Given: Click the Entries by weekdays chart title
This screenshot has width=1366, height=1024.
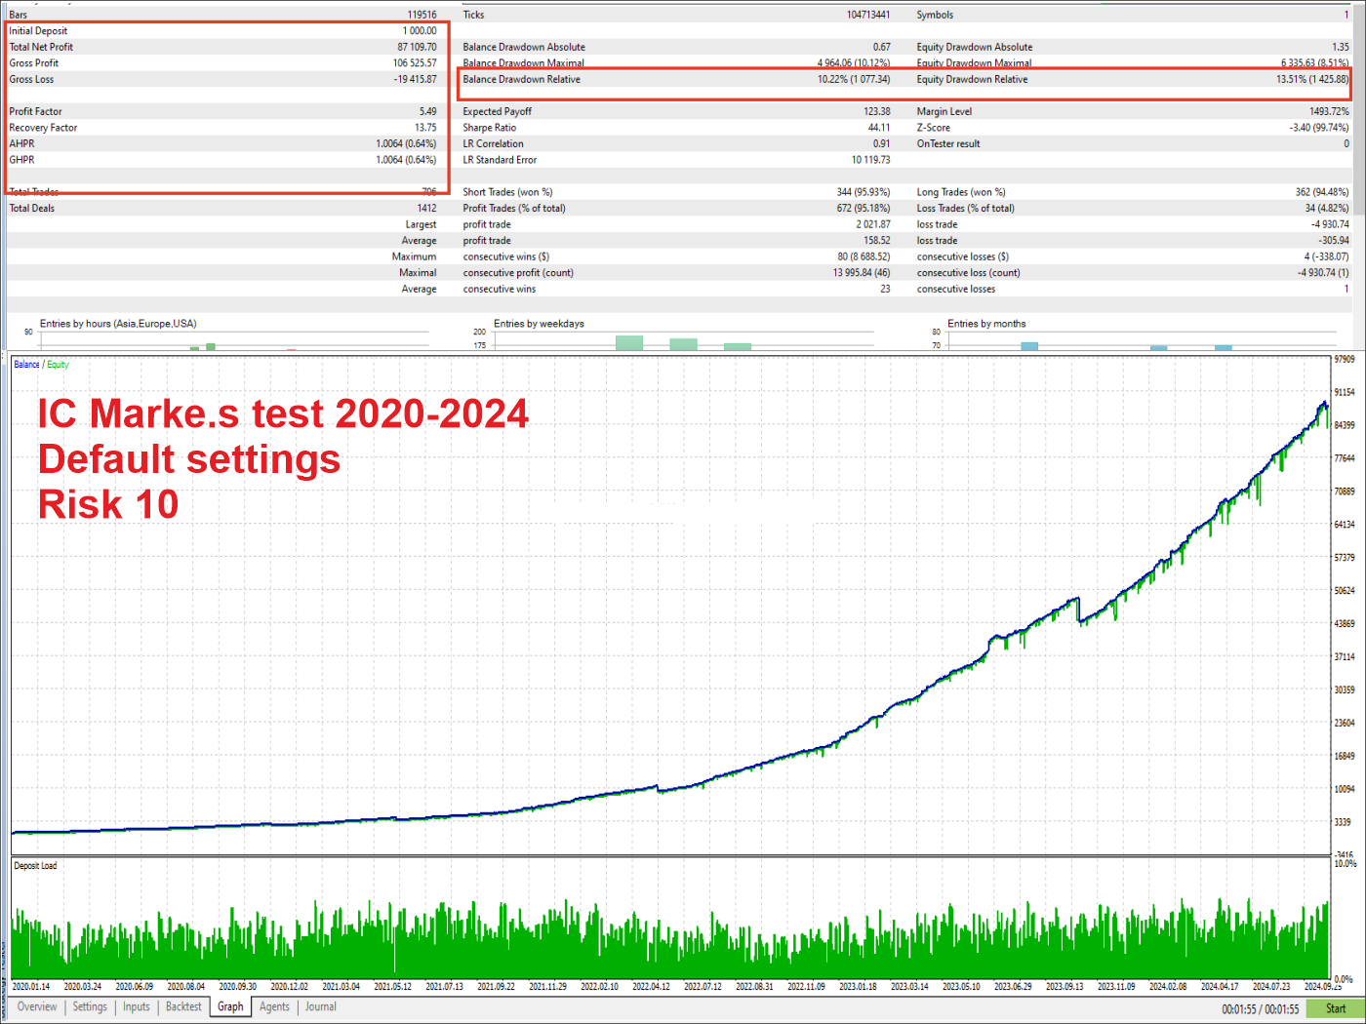Looking at the screenshot, I should point(539,324).
